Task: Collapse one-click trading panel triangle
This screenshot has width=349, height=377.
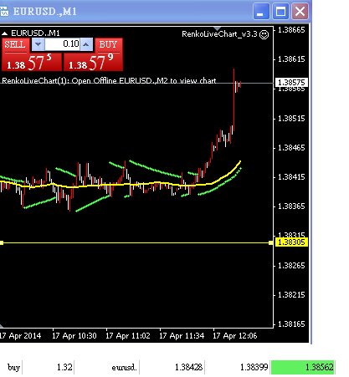Action: (x=4, y=33)
